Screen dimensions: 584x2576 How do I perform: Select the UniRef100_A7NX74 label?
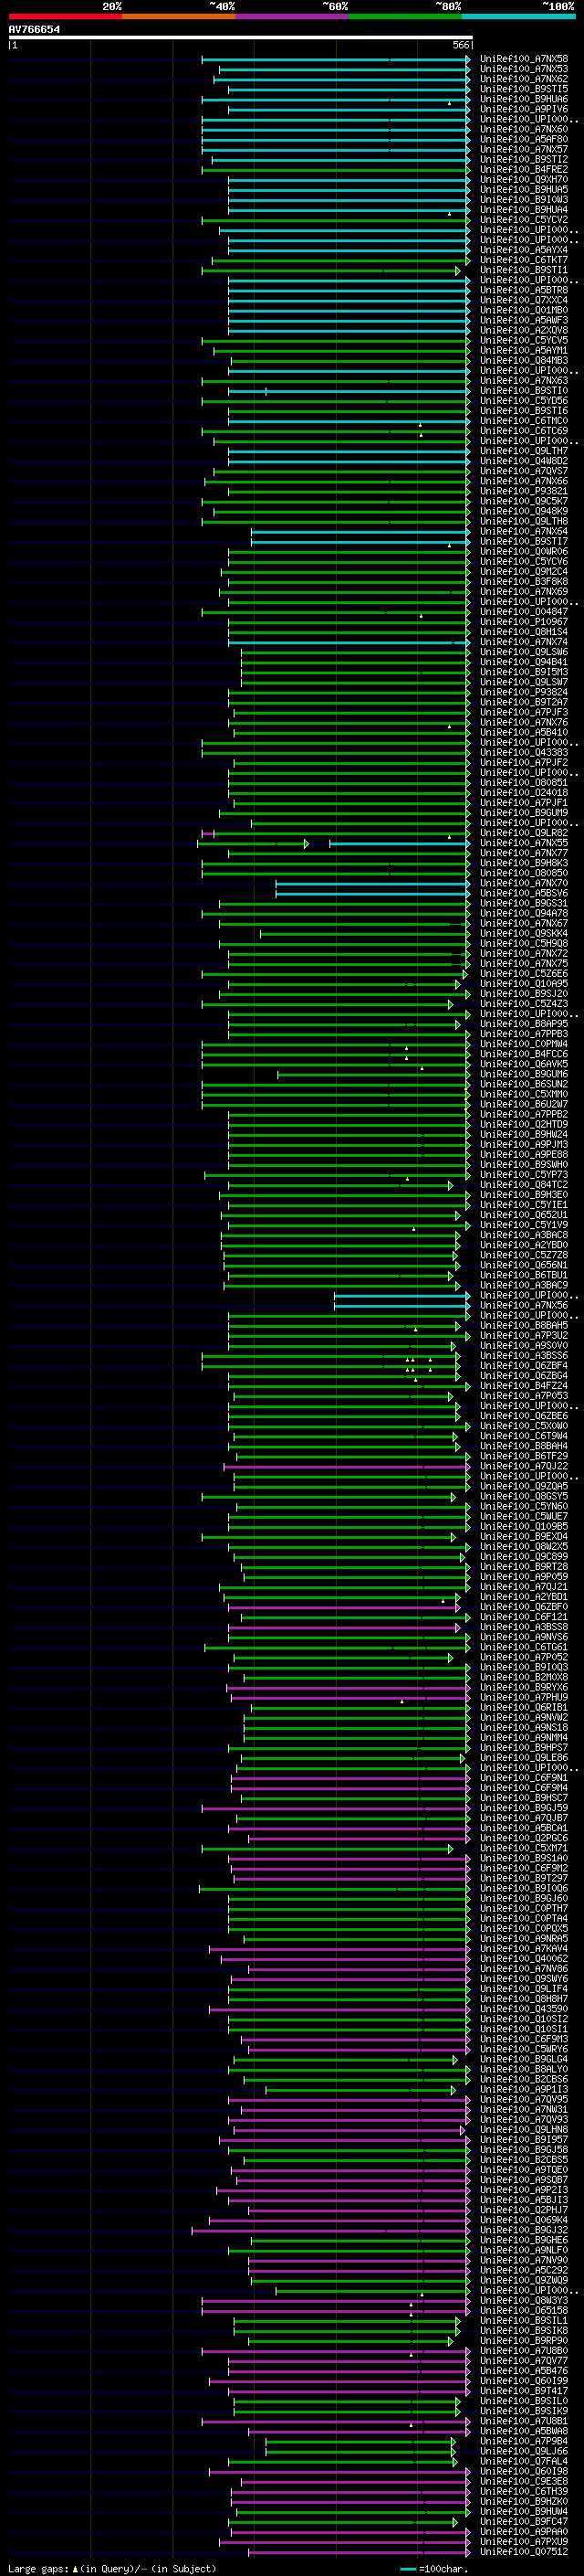[x=524, y=642]
